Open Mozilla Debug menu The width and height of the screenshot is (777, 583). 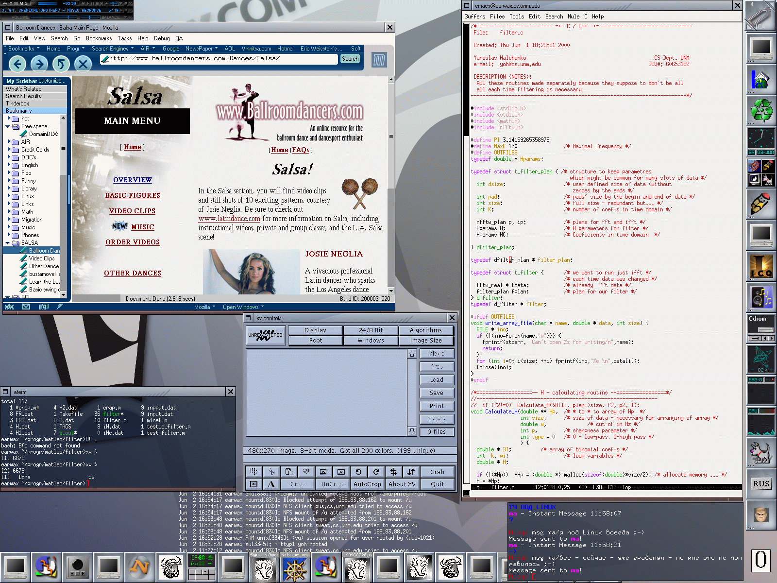[x=162, y=38]
